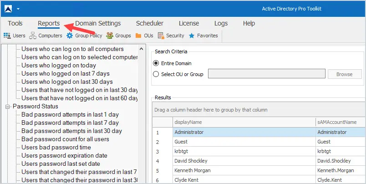The image size is (366, 184).
Task: Select 'Bad password attempts in last 30 day'
Action: point(71,131)
